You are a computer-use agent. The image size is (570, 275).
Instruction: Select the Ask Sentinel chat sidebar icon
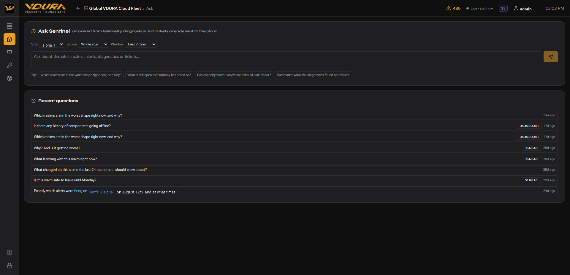[9, 39]
